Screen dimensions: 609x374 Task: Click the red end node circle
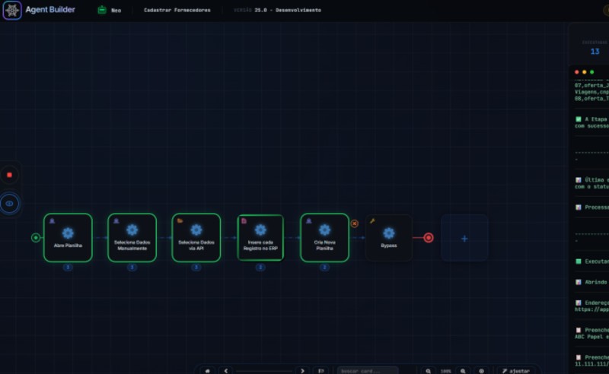[429, 237]
